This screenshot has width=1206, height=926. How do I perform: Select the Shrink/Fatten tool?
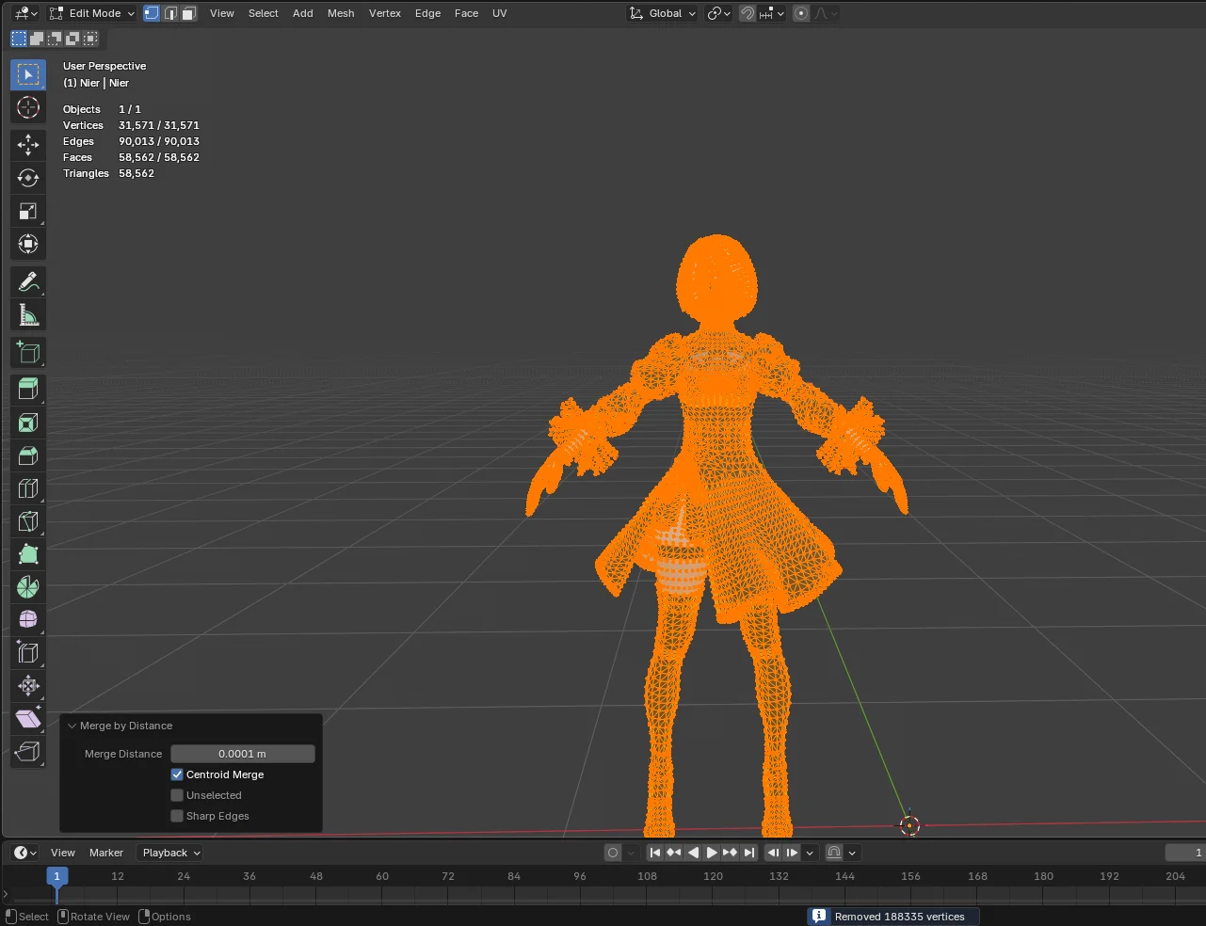point(28,685)
